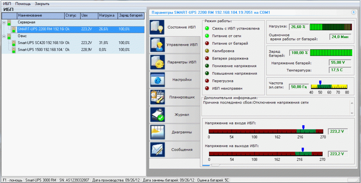Click the Питание от сети indicator light

click(x=207, y=36)
